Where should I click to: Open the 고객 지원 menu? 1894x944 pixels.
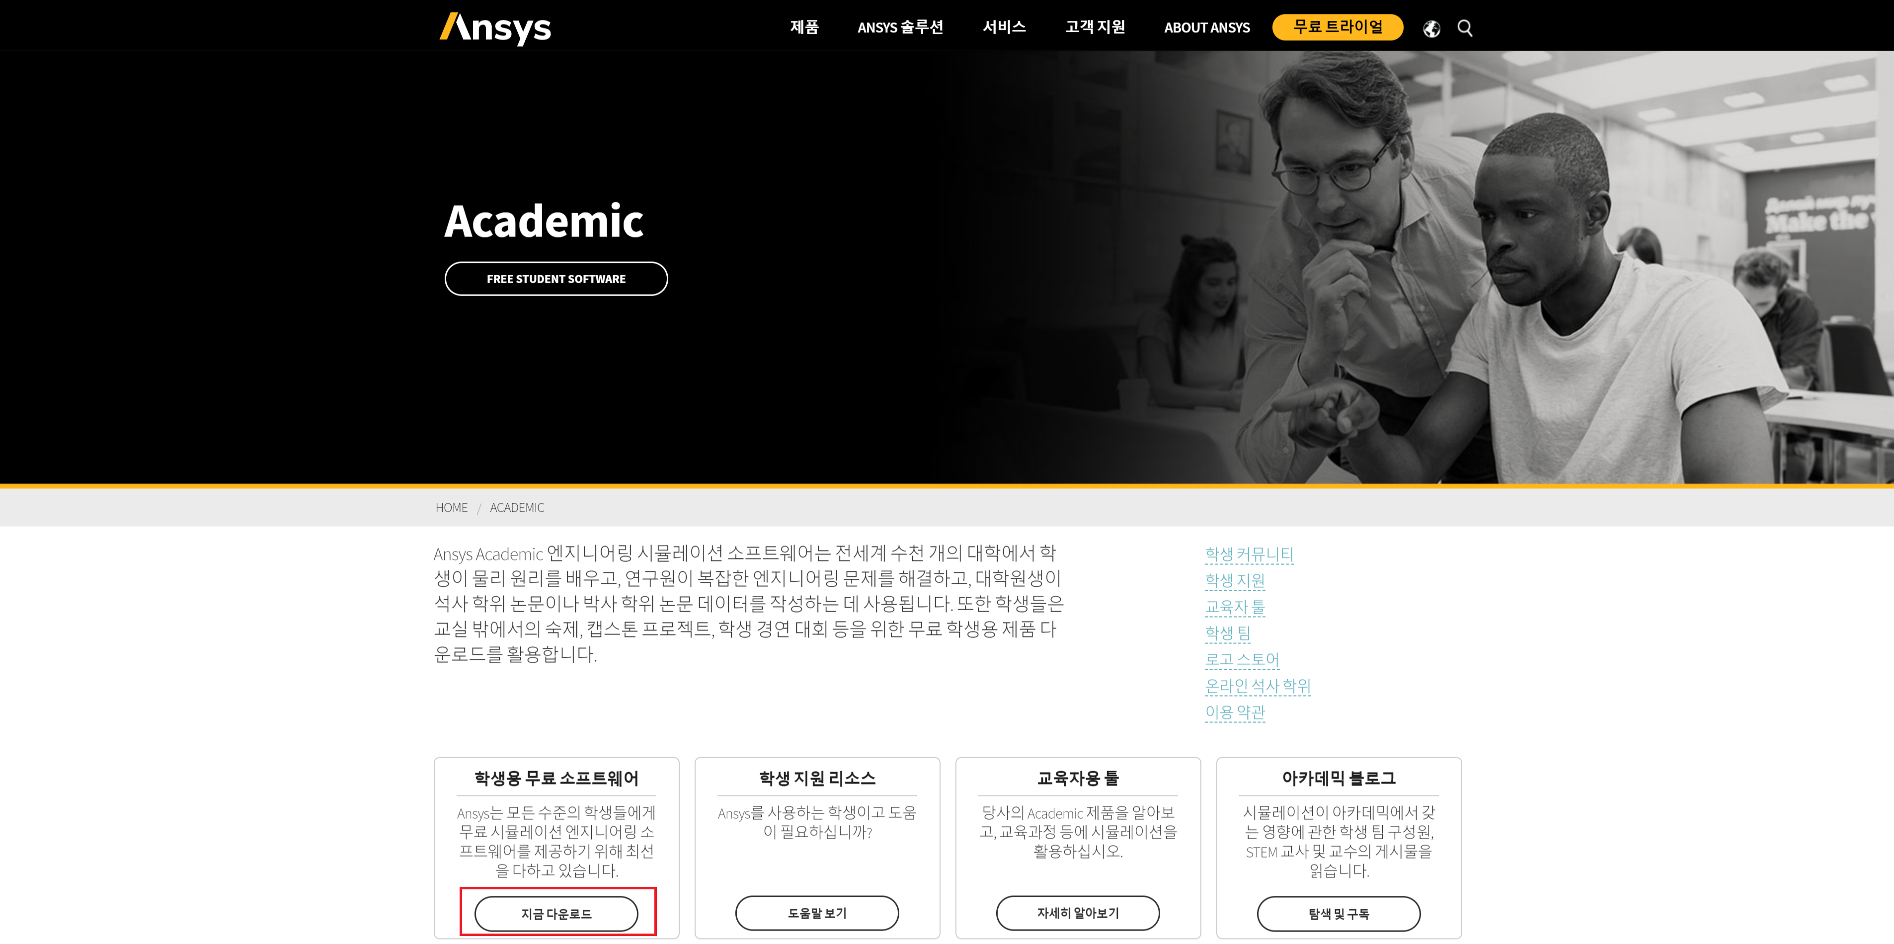[1095, 27]
